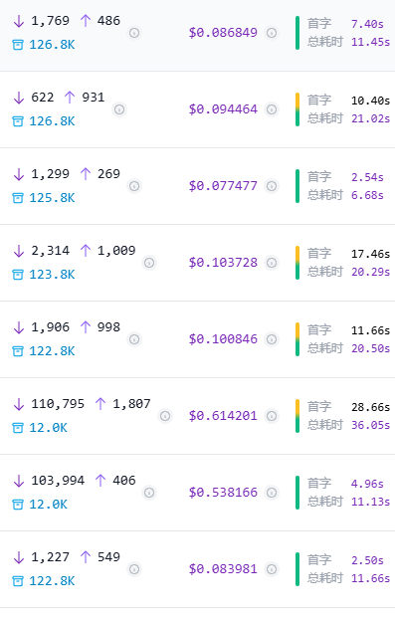Click info icon beside 1,299 / 269 tokens
The image size is (395, 621).
[134, 186]
